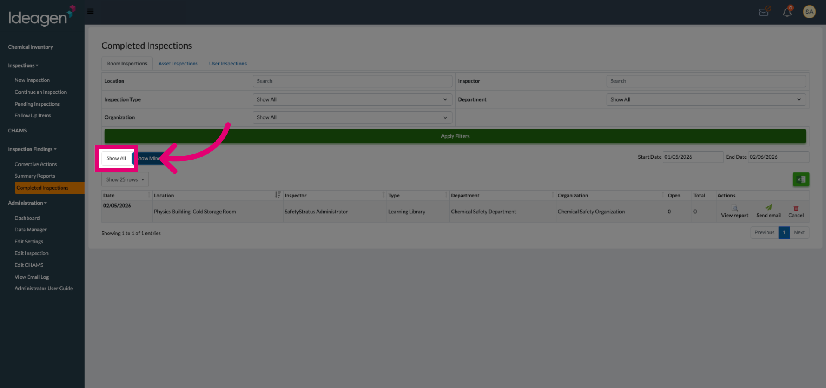Open Organization Show All dropdown
Viewport: 826px width, 388px height.
pyautogui.click(x=352, y=117)
